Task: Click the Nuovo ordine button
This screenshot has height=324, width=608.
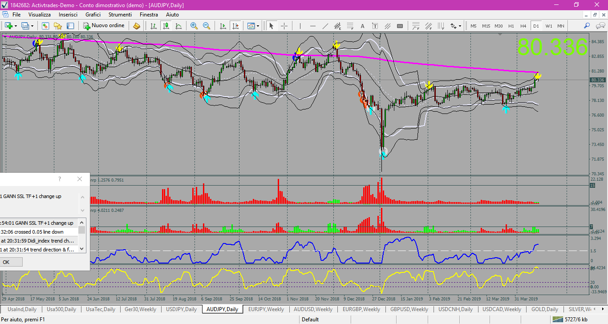Action: click(104, 26)
